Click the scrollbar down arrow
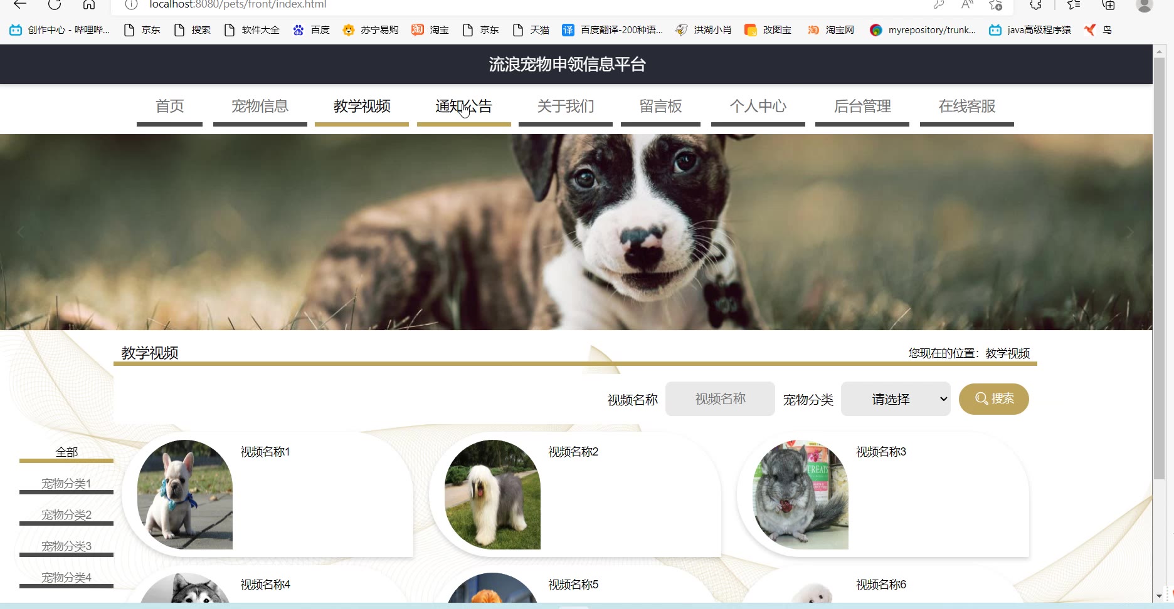1174x609 pixels. click(x=1159, y=596)
